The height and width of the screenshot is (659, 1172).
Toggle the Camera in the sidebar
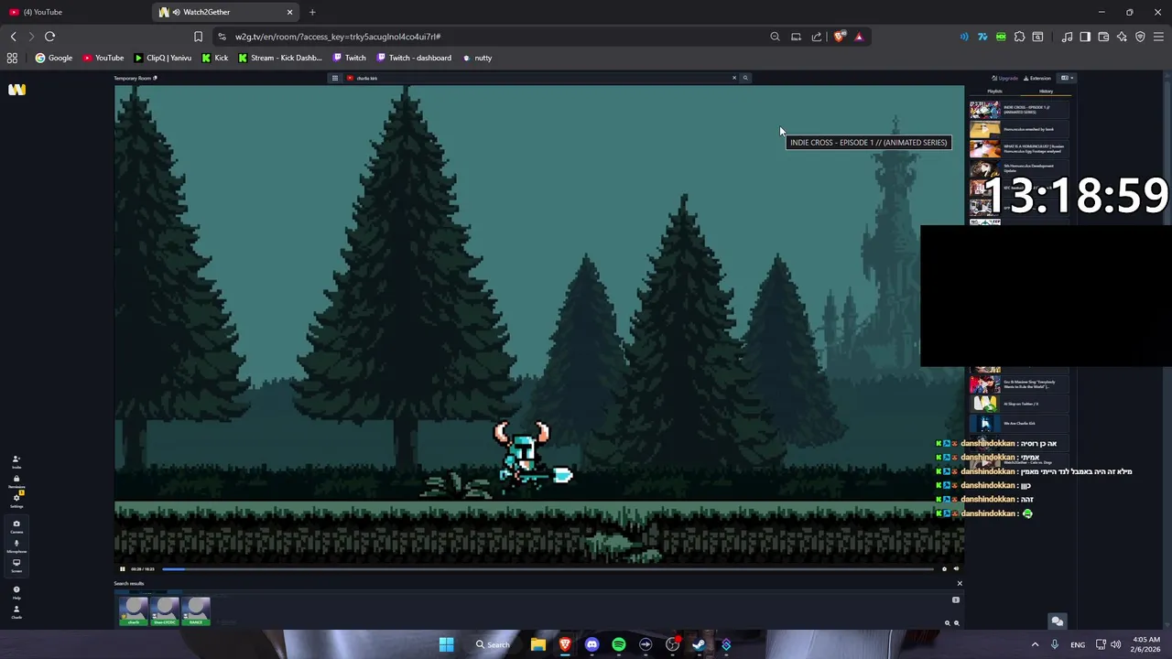(16, 526)
